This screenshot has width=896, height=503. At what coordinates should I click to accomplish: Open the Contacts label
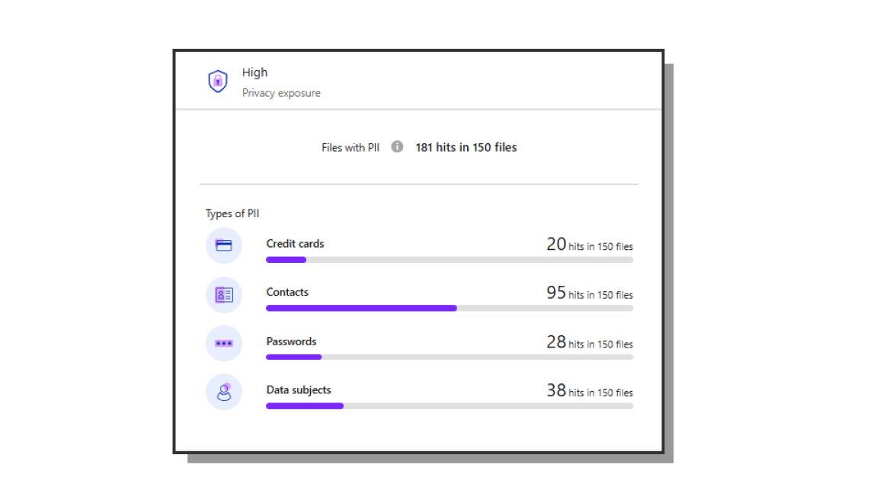(287, 293)
